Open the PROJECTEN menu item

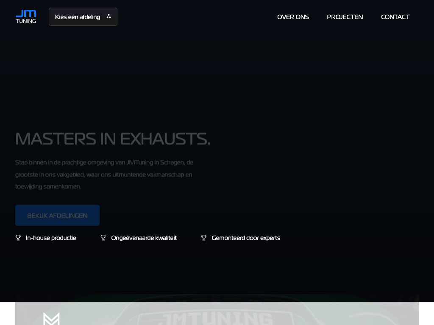pos(345,17)
